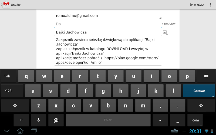
Task: Tap the period key
Action: 178,106
